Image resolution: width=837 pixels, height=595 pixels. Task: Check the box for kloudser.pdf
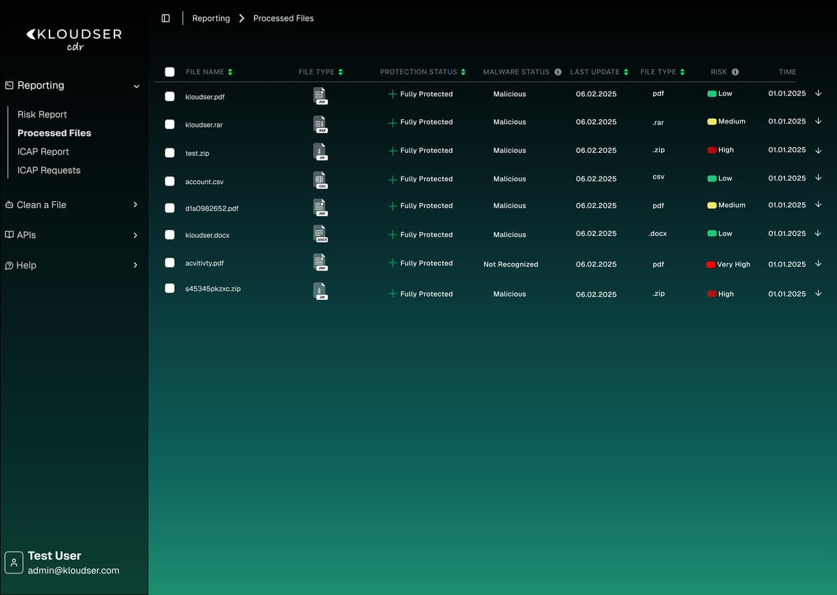click(x=169, y=96)
